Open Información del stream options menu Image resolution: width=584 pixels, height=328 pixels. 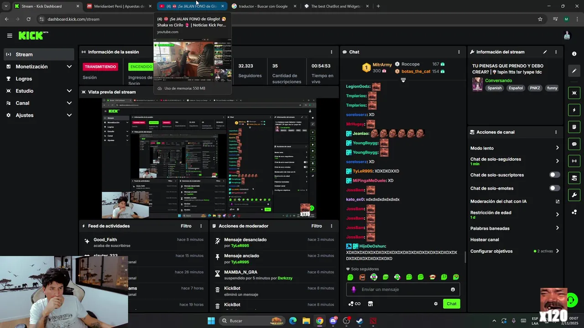[556, 52]
